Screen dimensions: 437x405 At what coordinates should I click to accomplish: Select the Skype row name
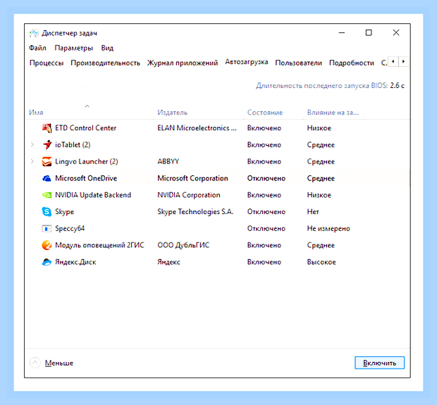[x=65, y=212]
